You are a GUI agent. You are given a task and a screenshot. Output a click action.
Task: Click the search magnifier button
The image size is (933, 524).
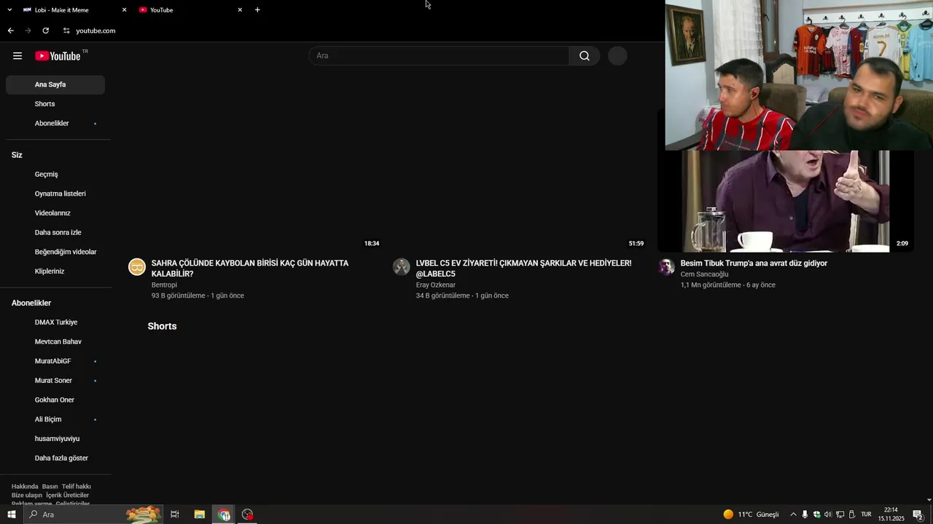585,56
